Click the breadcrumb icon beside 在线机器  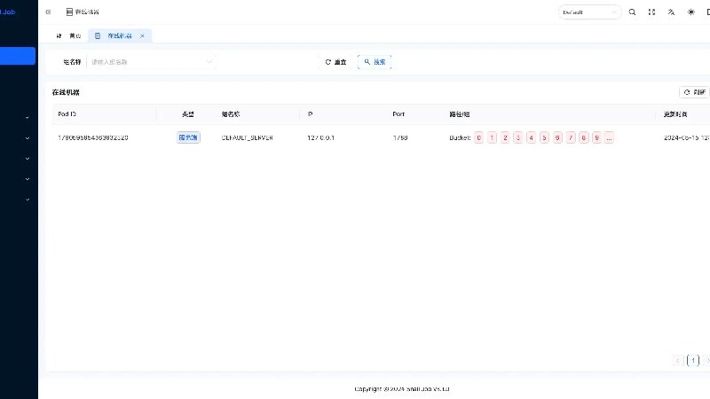tap(69, 12)
